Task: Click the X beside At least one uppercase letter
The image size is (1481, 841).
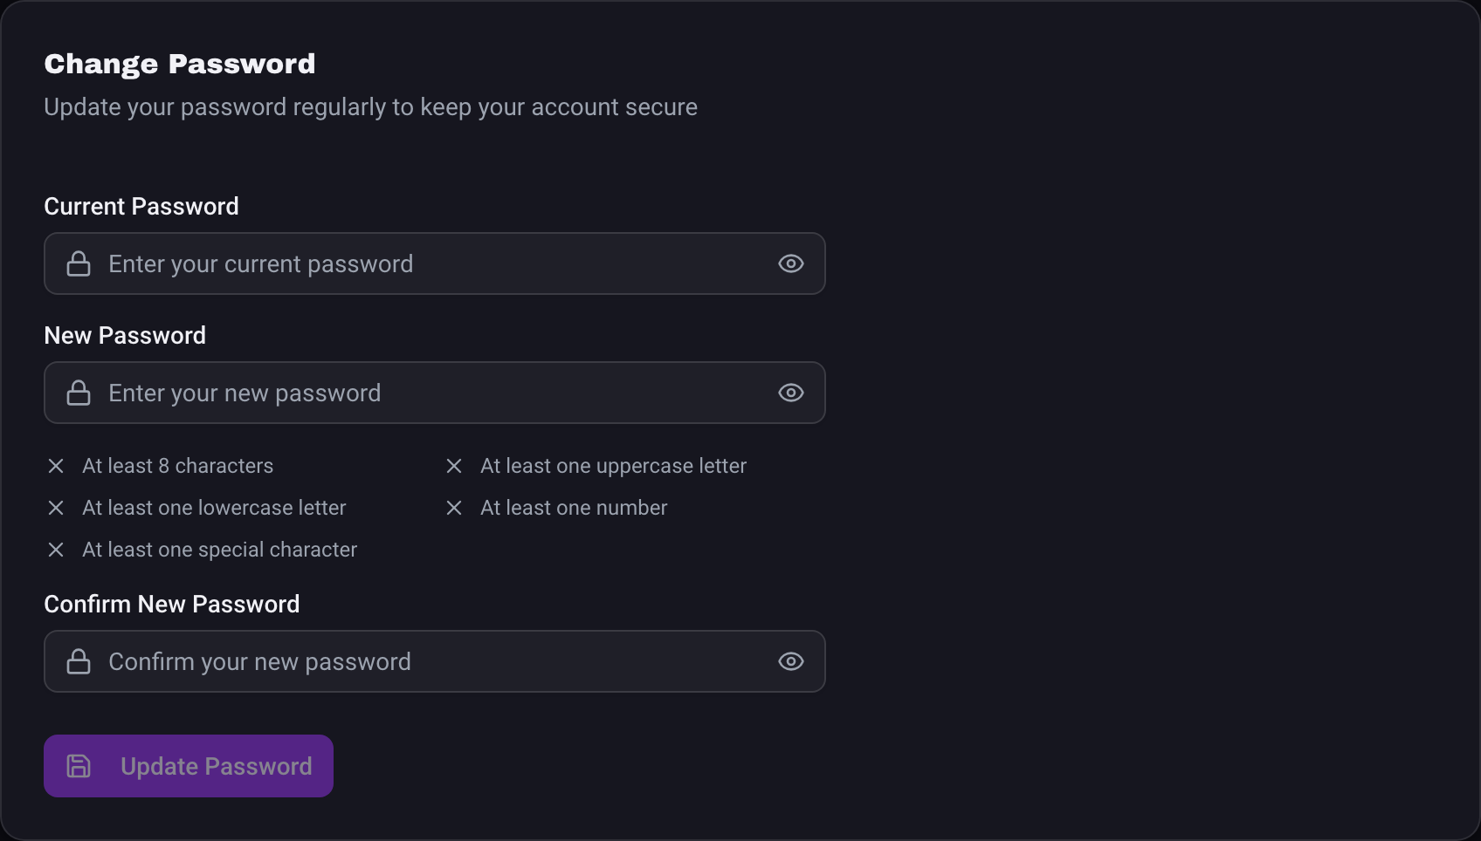Action: (x=454, y=466)
